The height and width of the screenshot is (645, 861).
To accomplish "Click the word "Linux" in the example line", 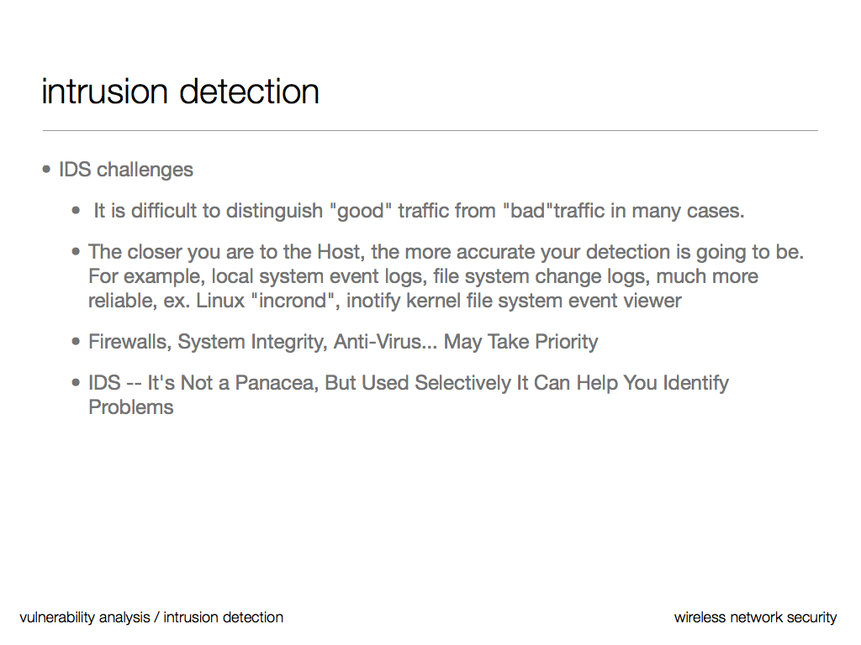I will 220,301.
